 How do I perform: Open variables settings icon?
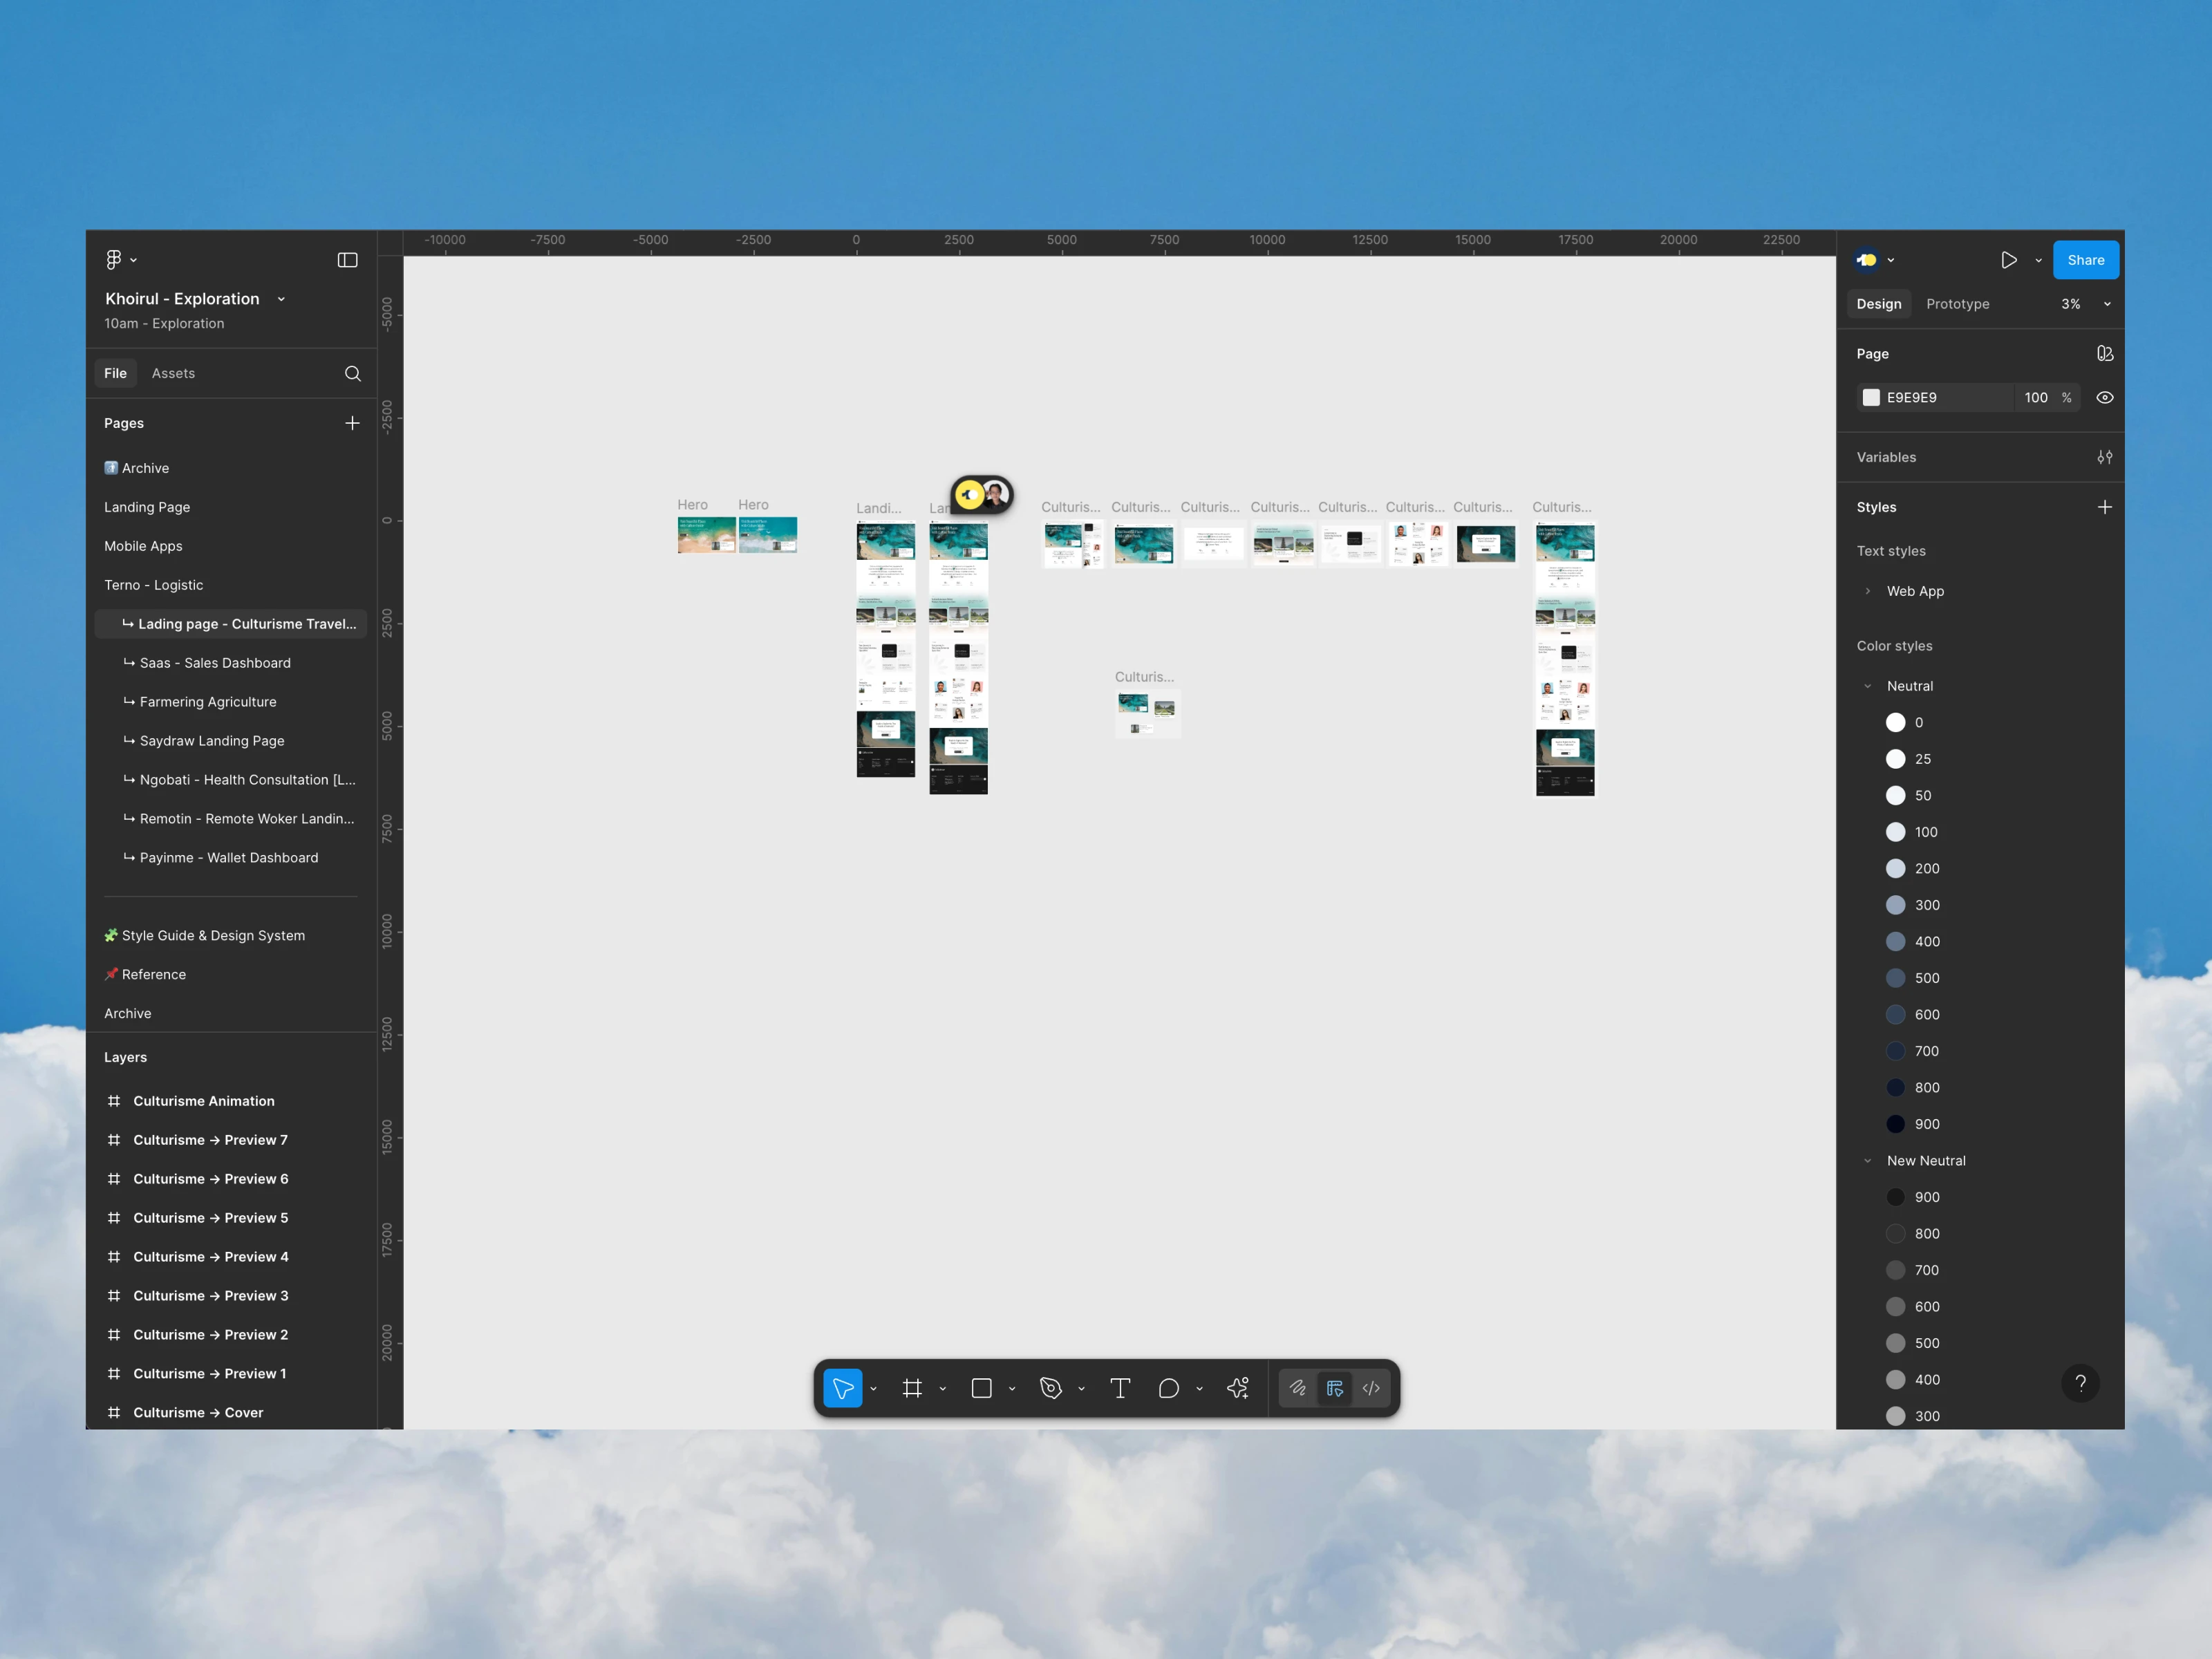click(2104, 457)
